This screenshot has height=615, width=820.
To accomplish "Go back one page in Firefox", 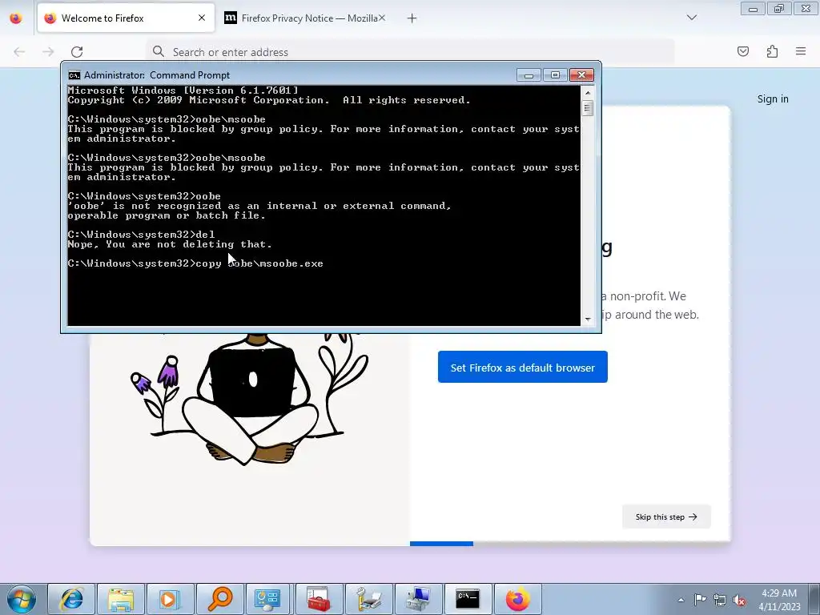I will point(19,52).
